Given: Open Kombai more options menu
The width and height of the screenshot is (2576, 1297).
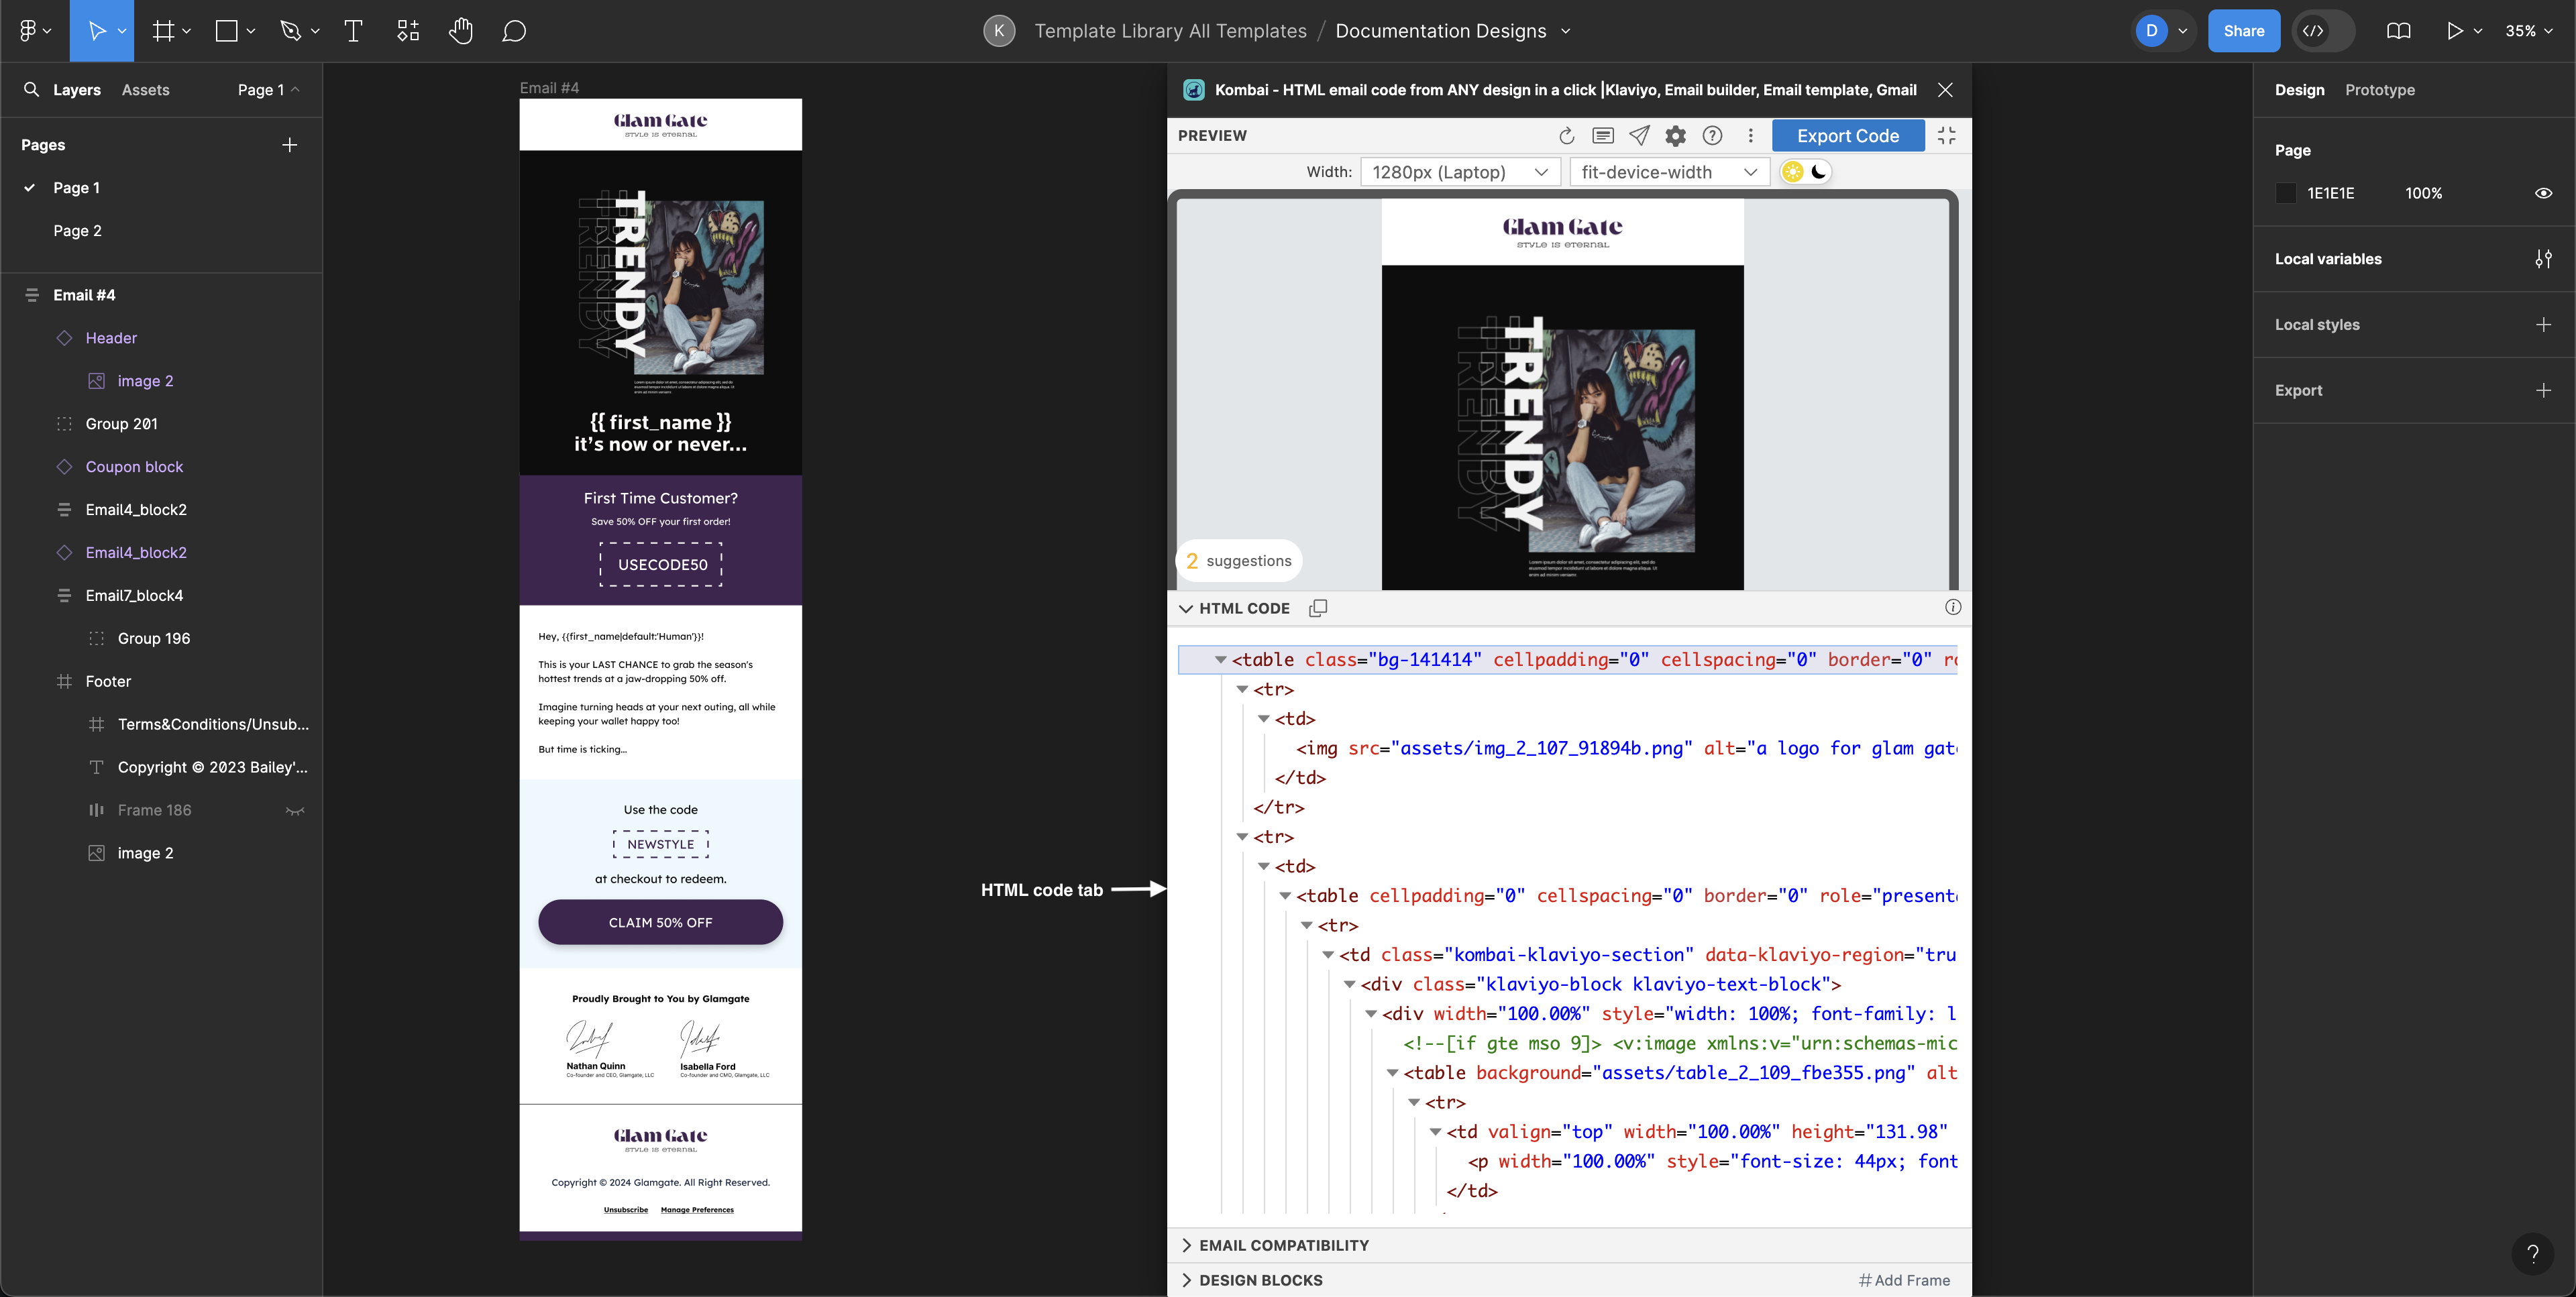Looking at the screenshot, I should (1750, 136).
